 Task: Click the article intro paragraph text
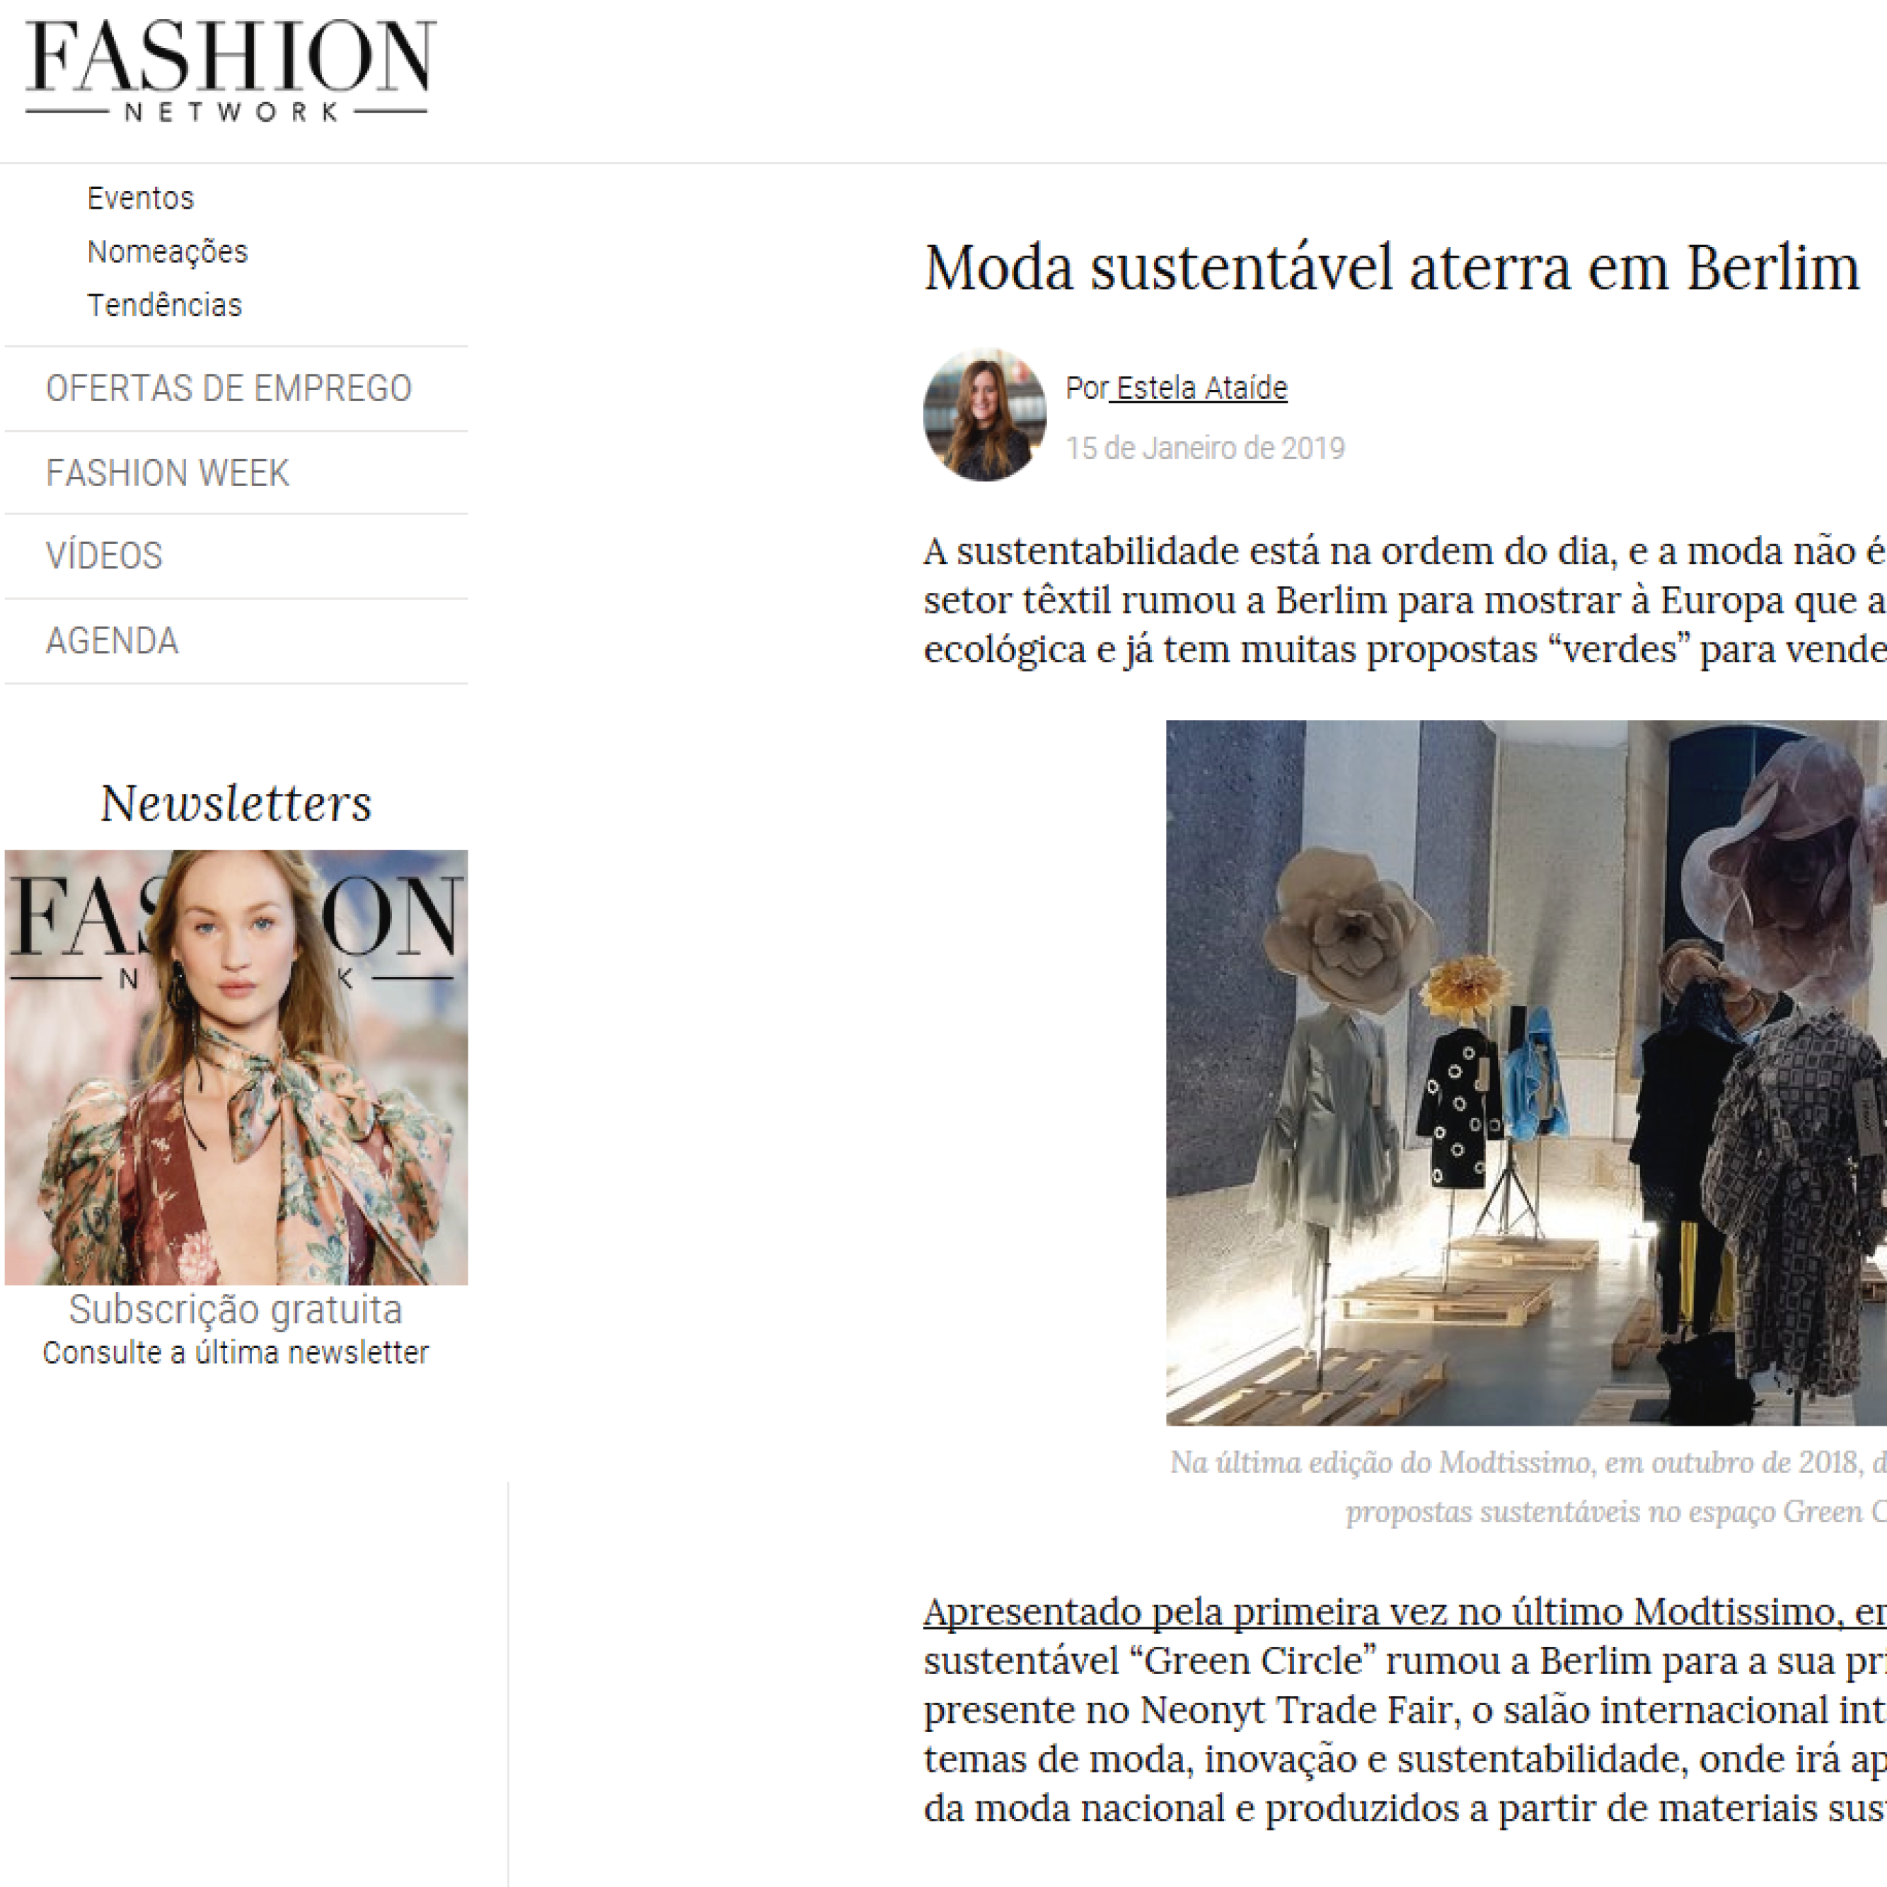(x=1404, y=601)
